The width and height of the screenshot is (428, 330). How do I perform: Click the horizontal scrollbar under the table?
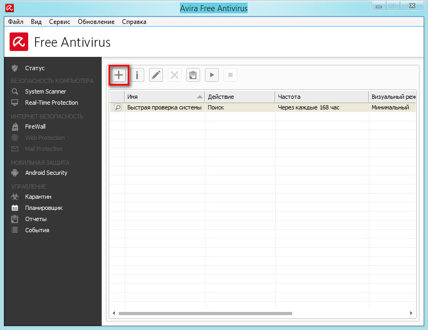[205, 314]
